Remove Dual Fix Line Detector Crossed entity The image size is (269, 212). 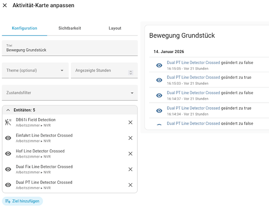point(130,169)
